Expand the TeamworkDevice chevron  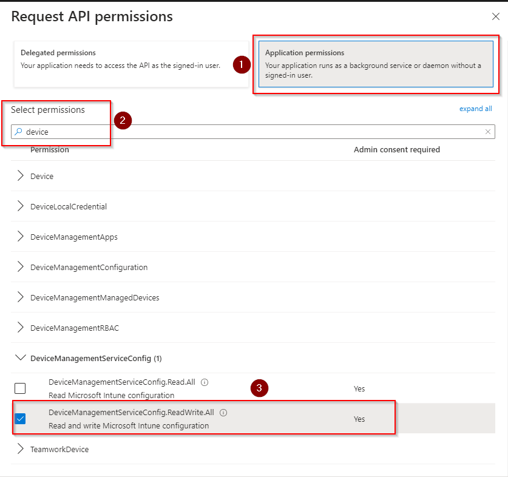pyautogui.click(x=21, y=449)
